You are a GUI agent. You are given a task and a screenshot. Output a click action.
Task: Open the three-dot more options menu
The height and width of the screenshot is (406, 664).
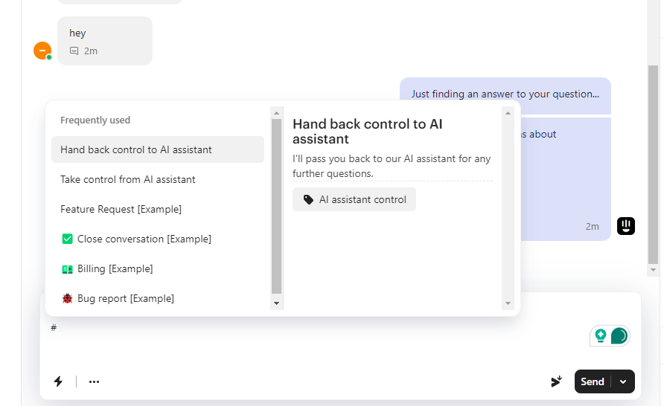(x=94, y=381)
